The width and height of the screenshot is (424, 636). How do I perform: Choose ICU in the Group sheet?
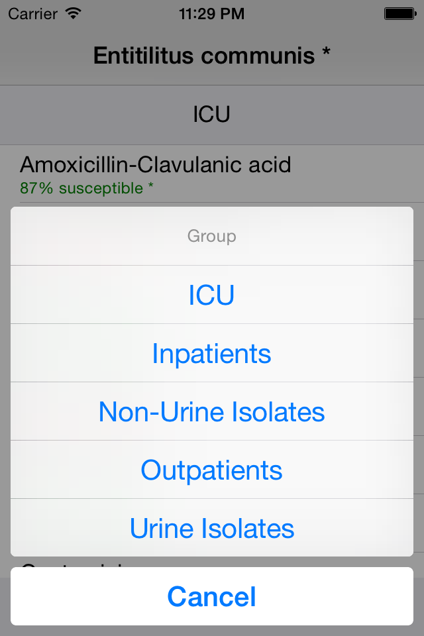click(212, 295)
